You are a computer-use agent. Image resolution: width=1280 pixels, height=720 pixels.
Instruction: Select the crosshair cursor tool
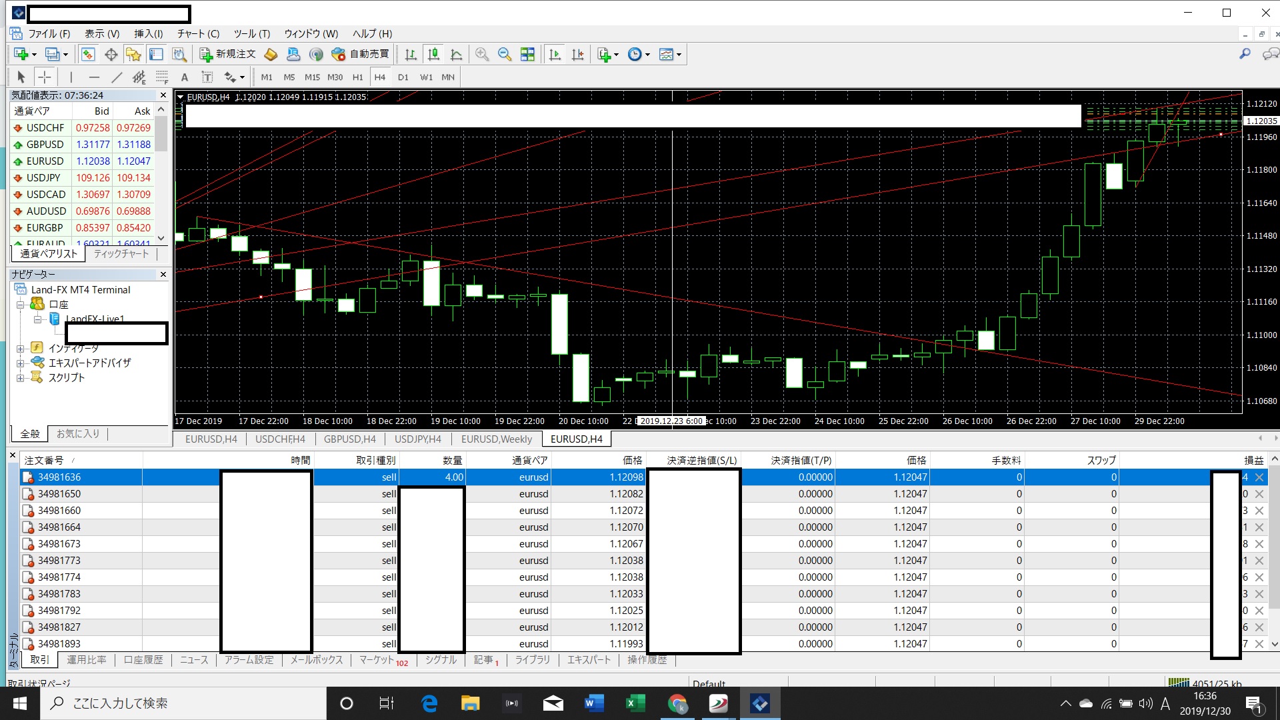(x=44, y=77)
